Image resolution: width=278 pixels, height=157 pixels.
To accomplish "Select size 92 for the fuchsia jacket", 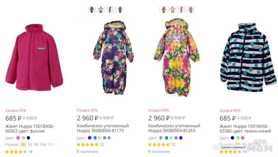I will click(30, 144).
